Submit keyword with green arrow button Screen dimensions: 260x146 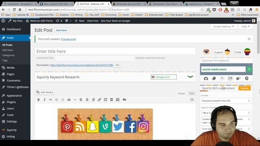coord(249,69)
